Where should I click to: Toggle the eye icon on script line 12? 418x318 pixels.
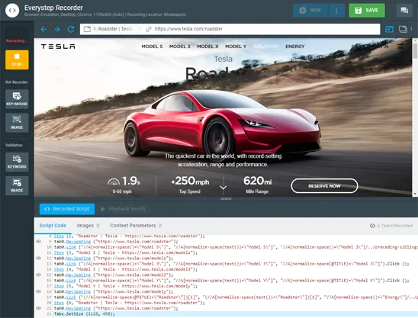pyautogui.click(x=38, y=258)
